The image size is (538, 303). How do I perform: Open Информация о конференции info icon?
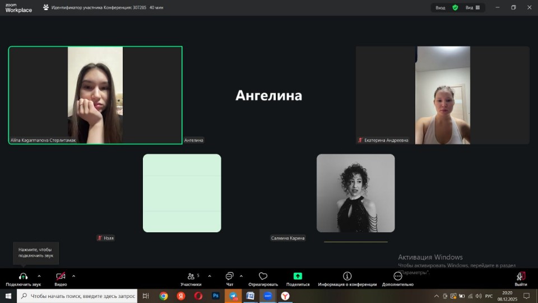347,277
